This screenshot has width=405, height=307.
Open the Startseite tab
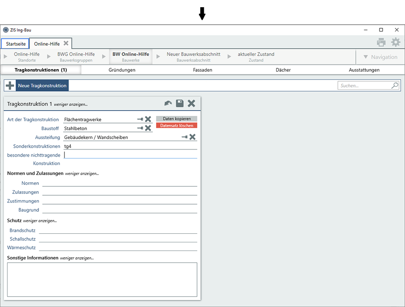(x=16, y=44)
